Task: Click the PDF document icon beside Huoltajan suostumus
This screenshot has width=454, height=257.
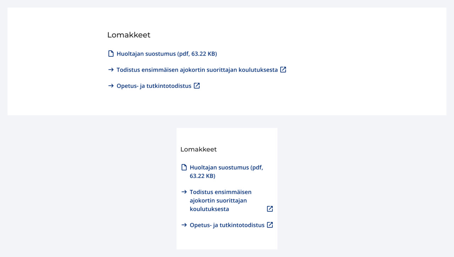Action: coord(111,53)
